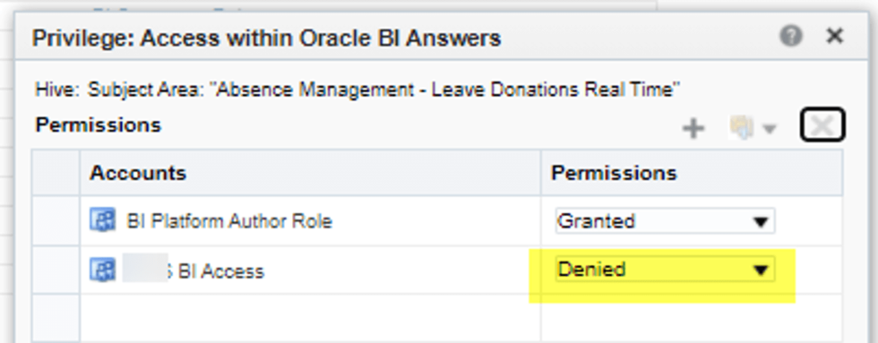Select the BI Access account row
This screenshot has width=878, height=343.
click(437, 270)
